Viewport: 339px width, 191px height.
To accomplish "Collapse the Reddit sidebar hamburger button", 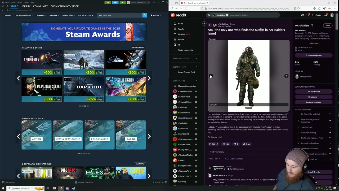I will (204, 24).
